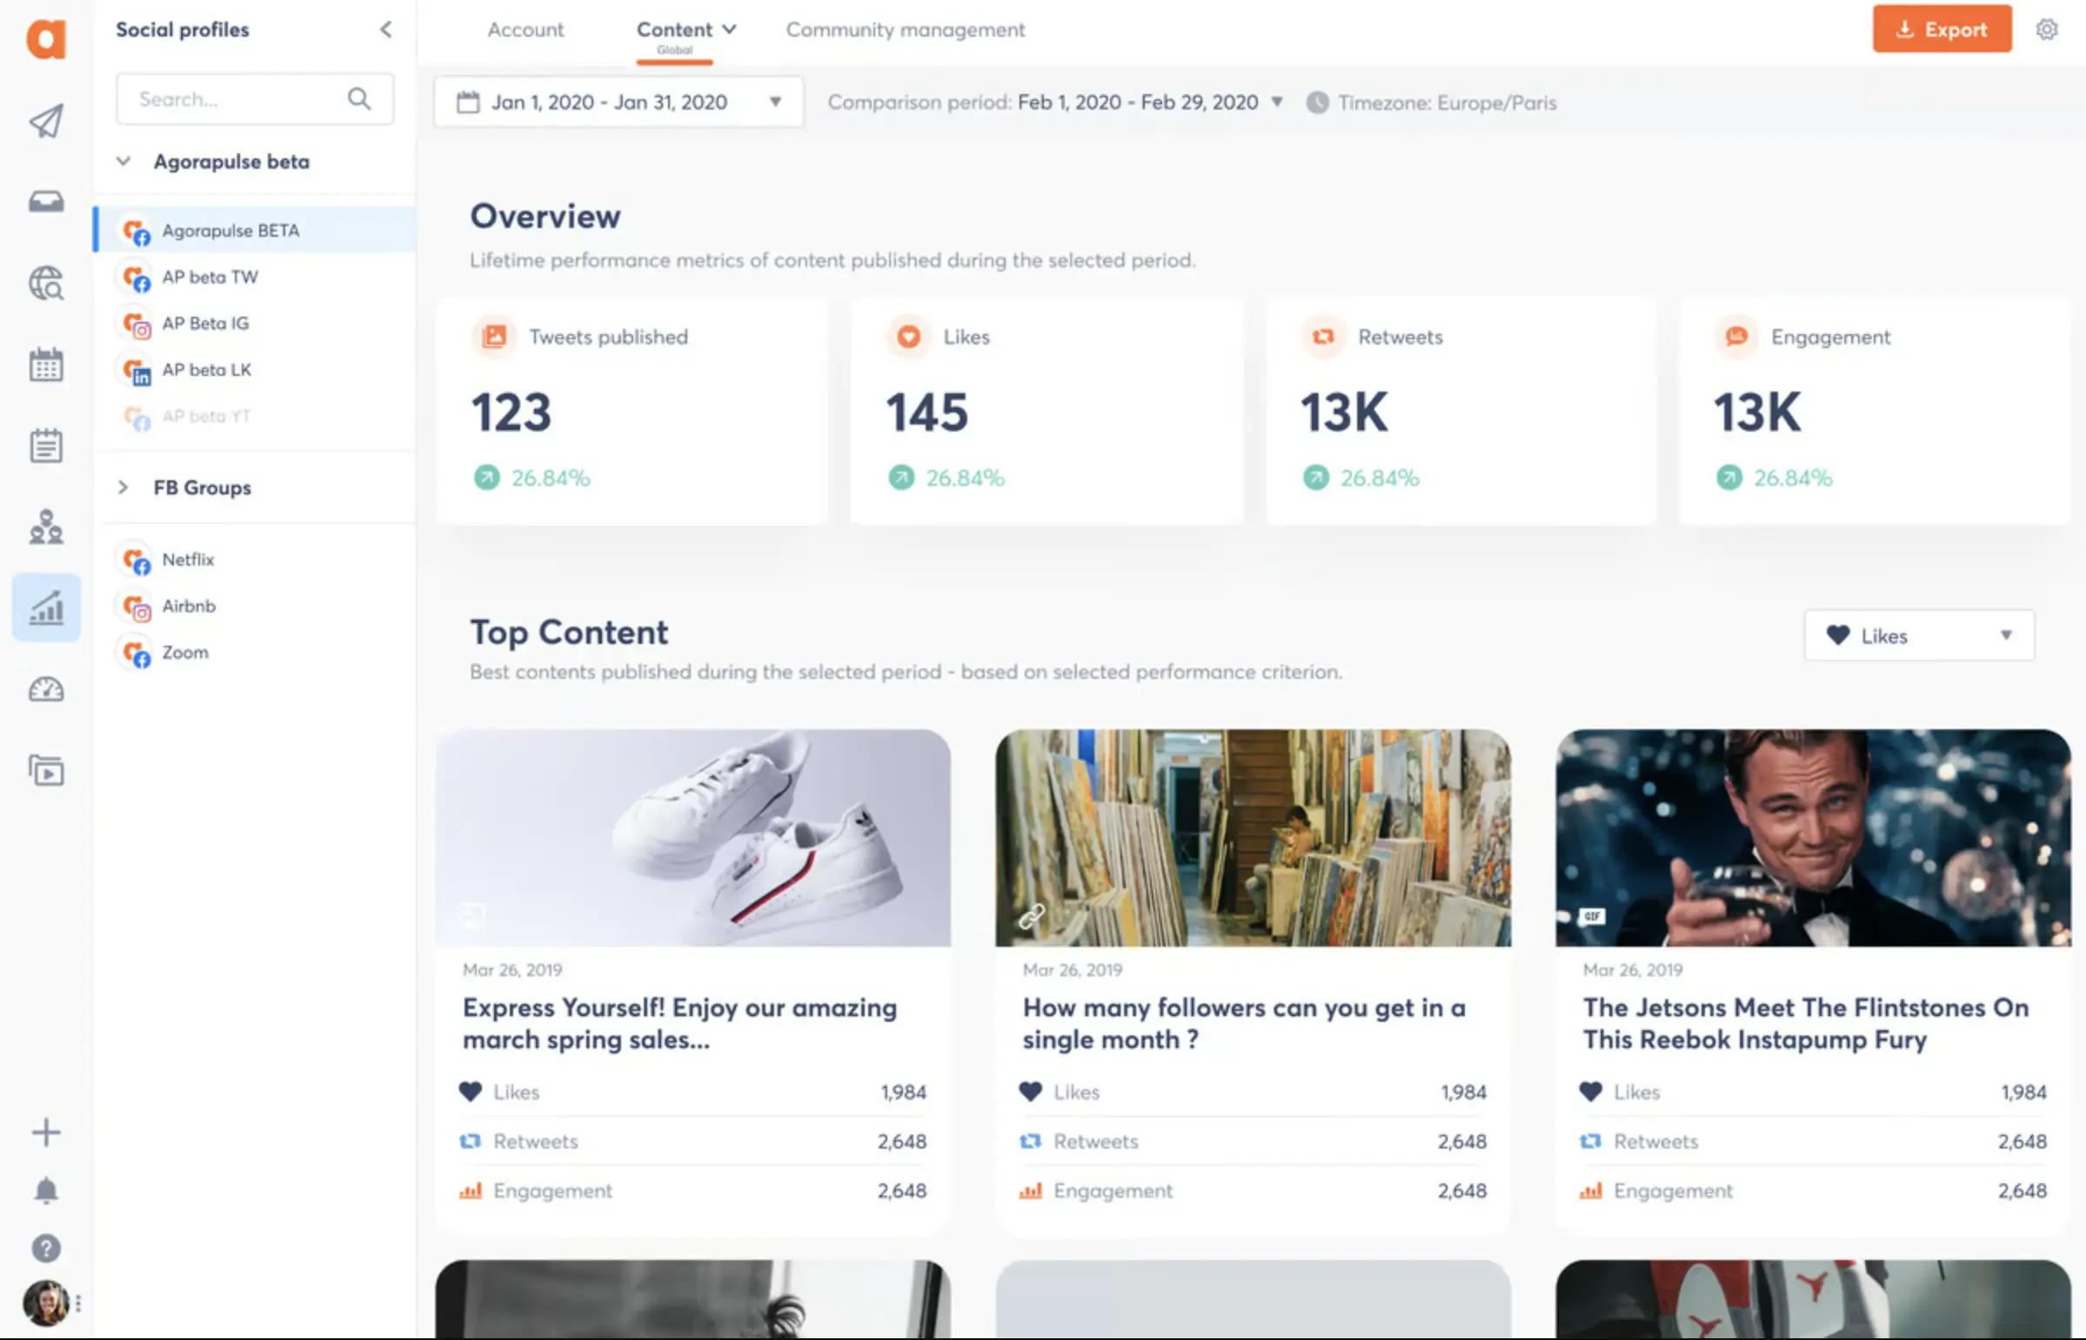The width and height of the screenshot is (2086, 1340).
Task: Select the Content tab in navigation
Action: pos(673,30)
